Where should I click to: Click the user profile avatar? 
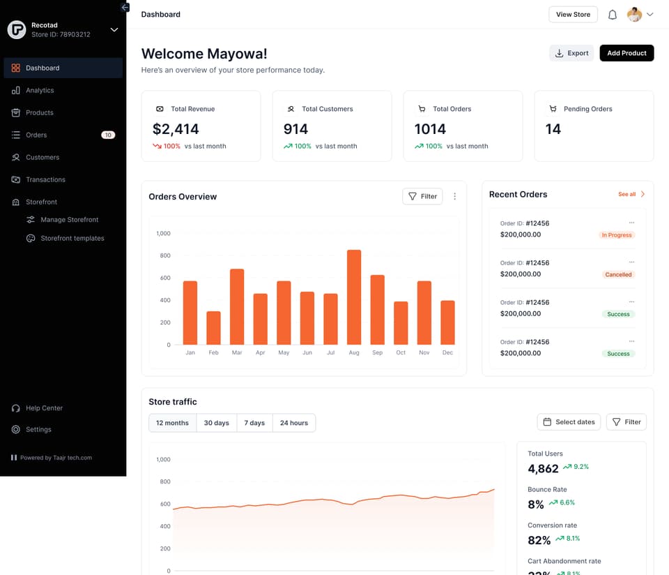634,15
